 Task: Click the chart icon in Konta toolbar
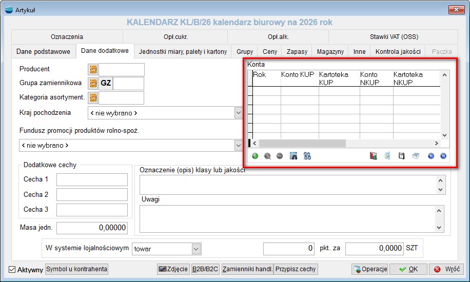click(x=374, y=156)
